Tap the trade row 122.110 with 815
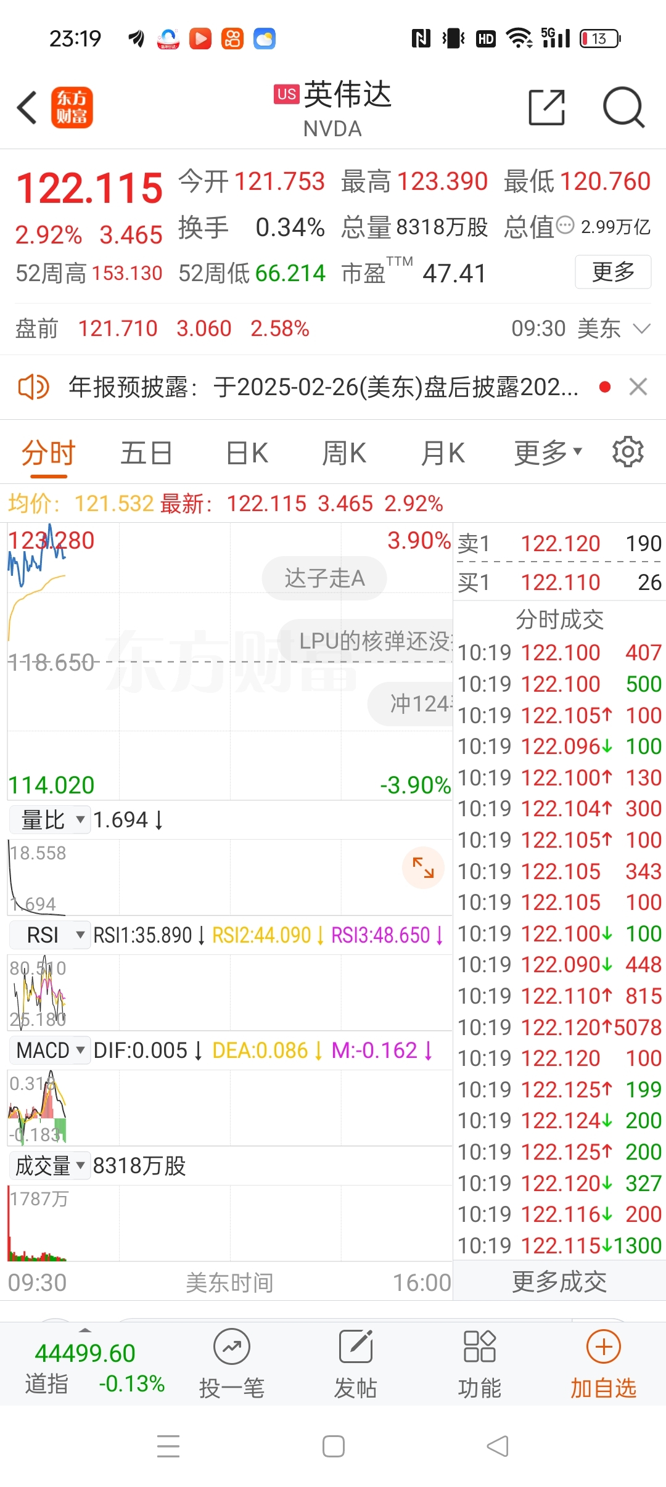The width and height of the screenshot is (666, 1487). (x=559, y=996)
